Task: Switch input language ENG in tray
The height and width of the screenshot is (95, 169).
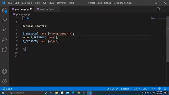Action: pyautogui.click(x=154, y=93)
